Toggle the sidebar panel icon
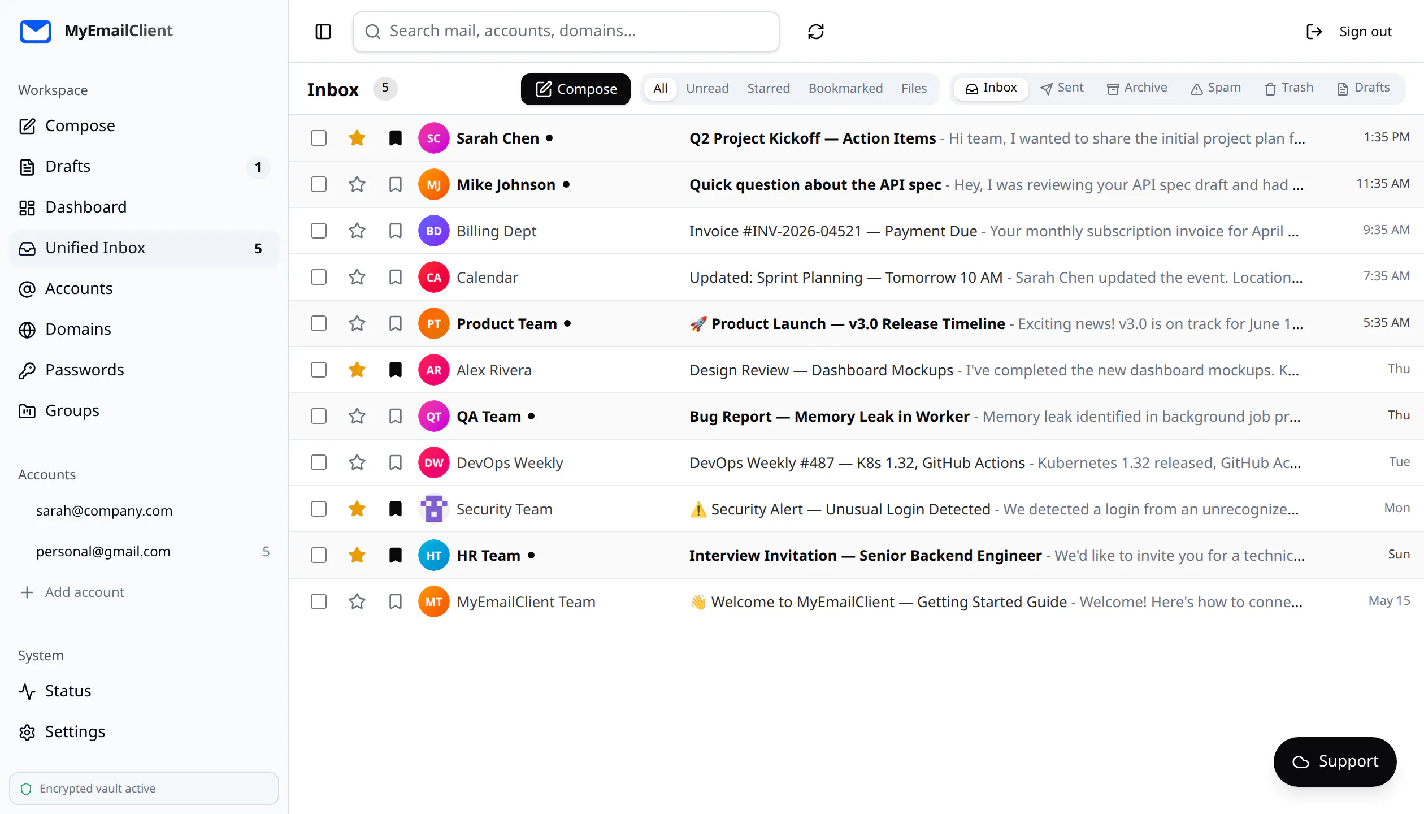Screen dimensions: 1424x814 [323, 32]
